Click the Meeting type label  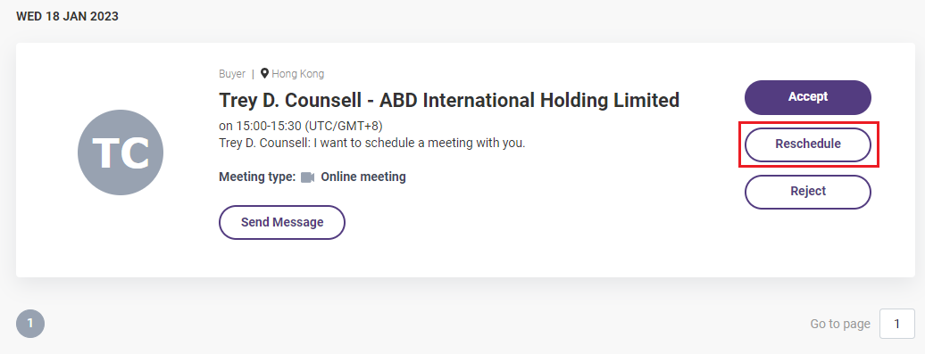pyautogui.click(x=257, y=177)
